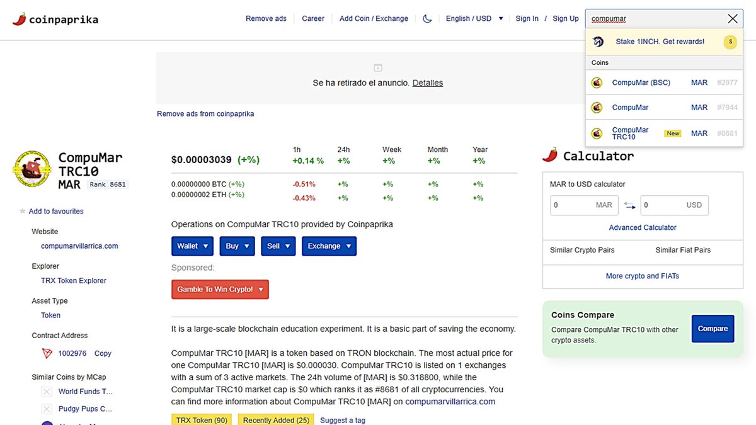Click Add to favourites
The width and height of the screenshot is (756, 425).
tap(56, 212)
